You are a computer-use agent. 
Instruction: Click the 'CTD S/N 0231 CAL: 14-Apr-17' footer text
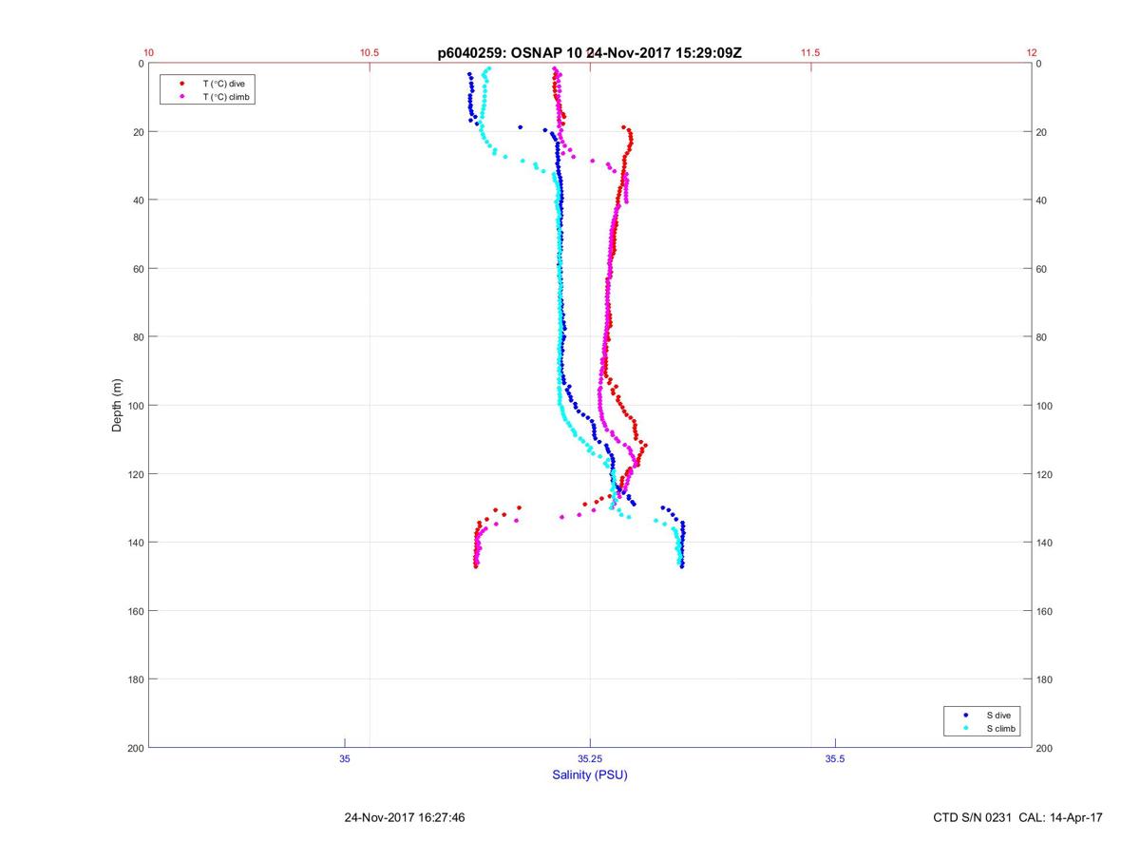pyautogui.click(x=1018, y=816)
